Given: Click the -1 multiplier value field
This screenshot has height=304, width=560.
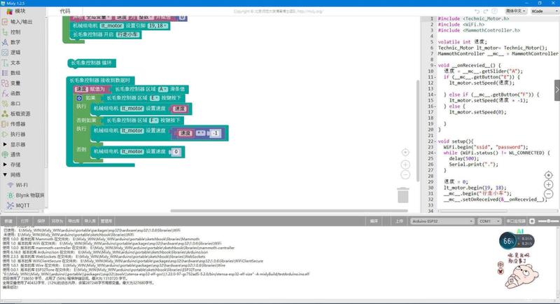Looking at the screenshot, I should click(x=215, y=133).
